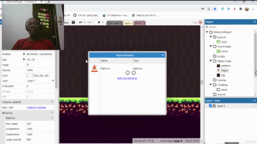Toggle the Layer 0 lock icon

214,106
